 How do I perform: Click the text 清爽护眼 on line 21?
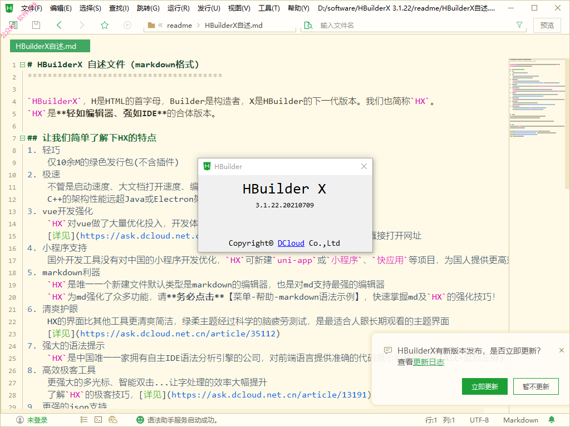tap(60, 309)
